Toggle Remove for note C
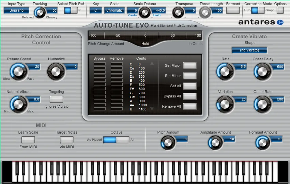The width and height of the screenshot is (290, 184). coord(117,64)
